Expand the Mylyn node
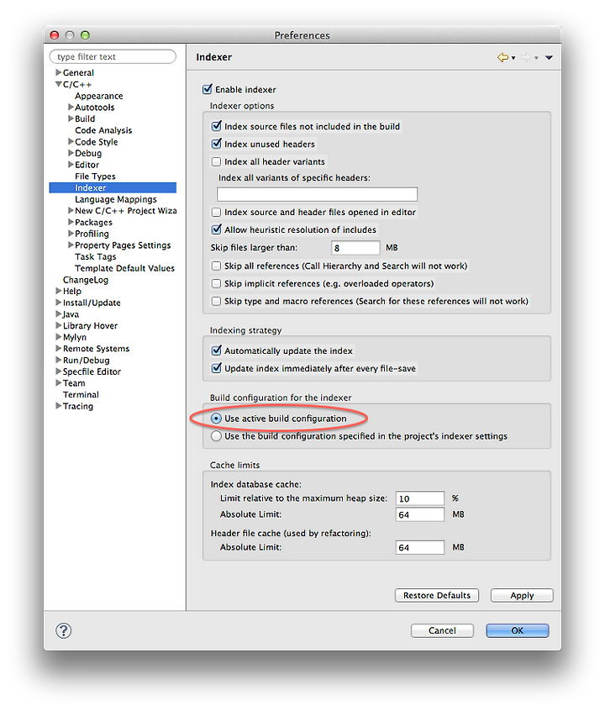The height and width of the screenshot is (711, 605). pos(59,337)
